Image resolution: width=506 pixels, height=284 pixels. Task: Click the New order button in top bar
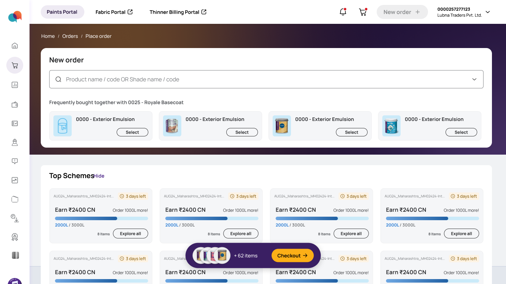(x=402, y=12)
